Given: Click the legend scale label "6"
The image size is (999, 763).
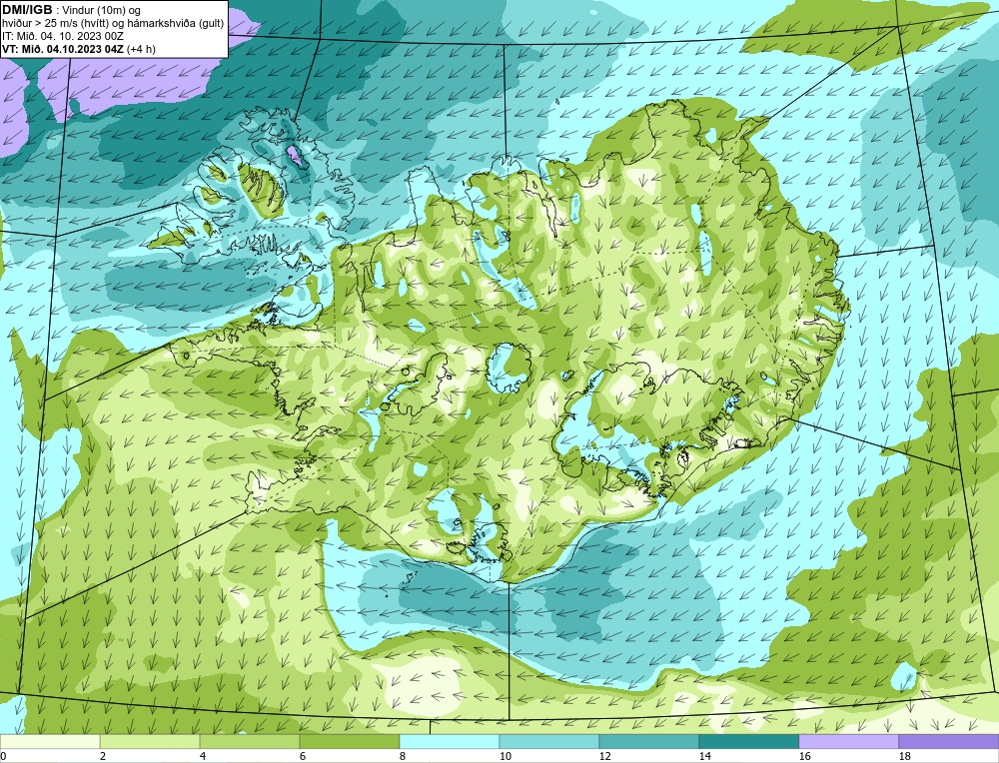Looking at the screenshot, I should pos(303,756).
